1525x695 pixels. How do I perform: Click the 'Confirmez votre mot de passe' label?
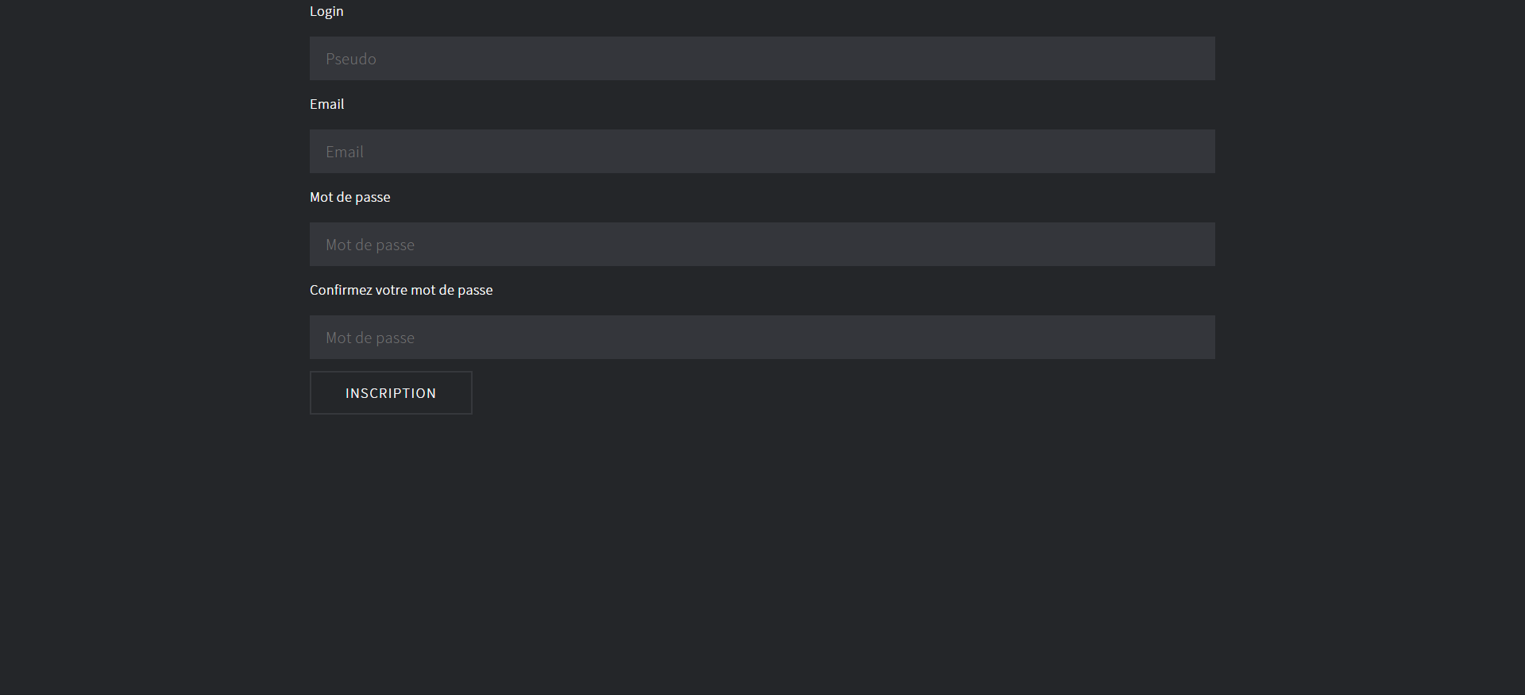[401, 290]
